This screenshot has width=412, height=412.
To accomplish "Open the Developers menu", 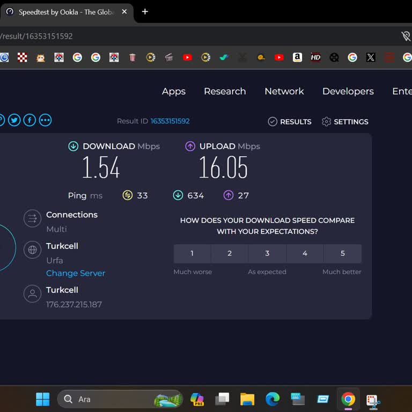I will pos(348,91).
